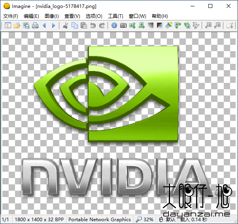The height and width of the screenshot is (224, 238).
Task: Minimize the Imagine window
Action: pos(193,6)
